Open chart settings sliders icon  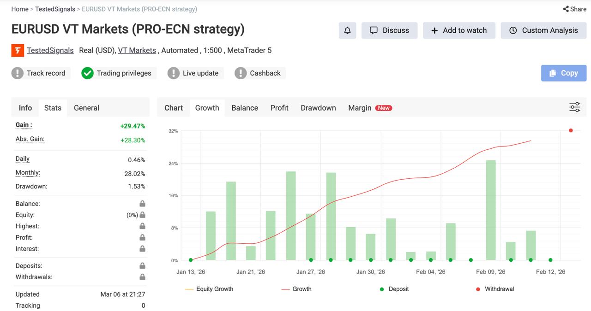point(574,107)
